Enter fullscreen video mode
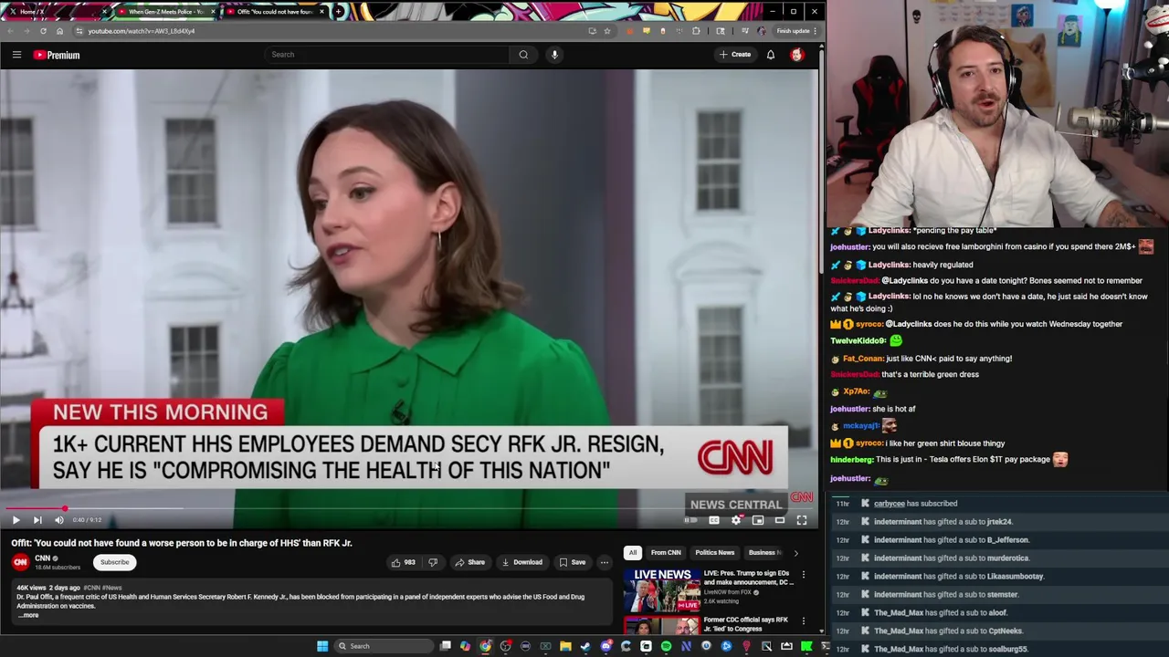The height and width of the screenshot is (657, 1169). pos(802,520)
